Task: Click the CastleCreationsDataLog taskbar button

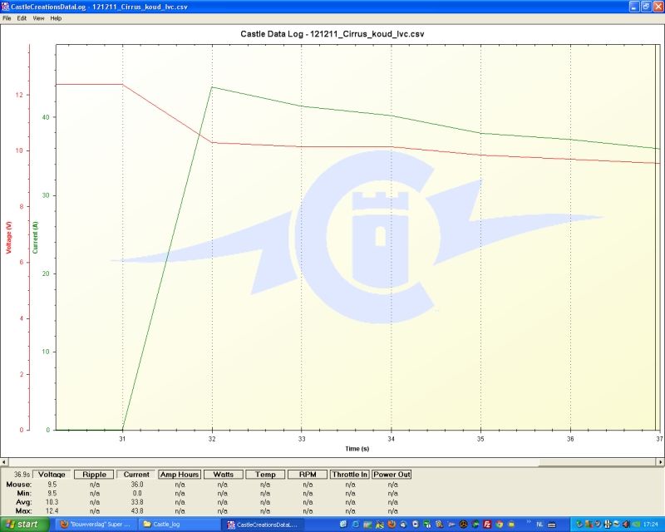Action: click(263, 525)
